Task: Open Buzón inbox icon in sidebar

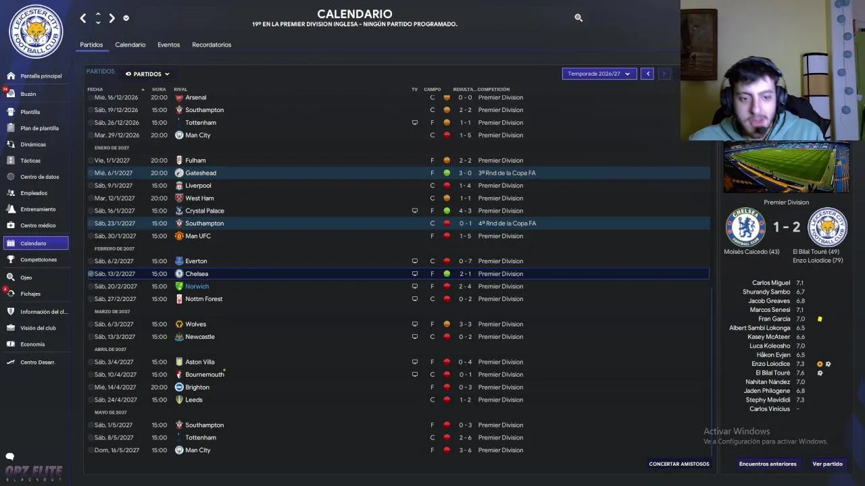Action: coord(11,93)
